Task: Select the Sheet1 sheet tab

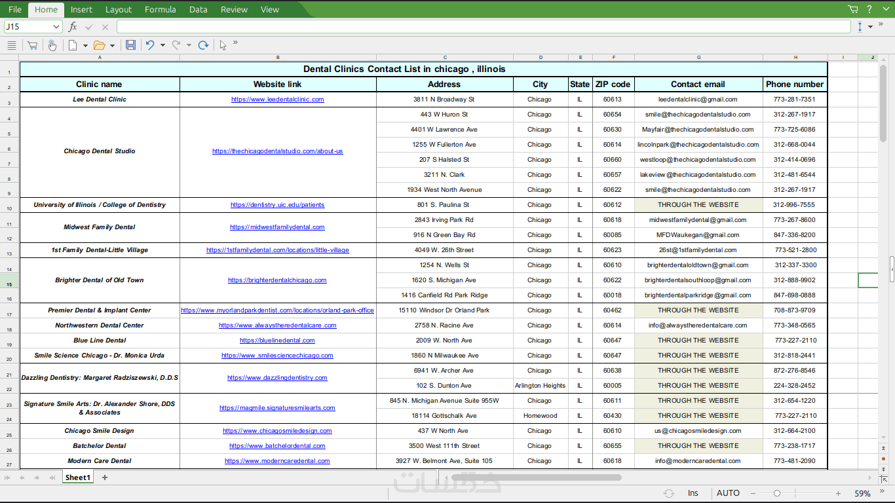Action: coord(77,477)
